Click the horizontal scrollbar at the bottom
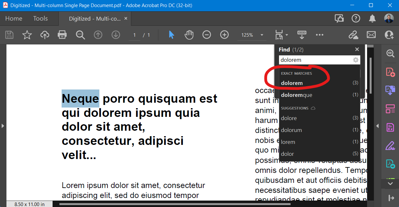Image resolution: width=399 pixels, height=207 pixels. click(175, 204)
